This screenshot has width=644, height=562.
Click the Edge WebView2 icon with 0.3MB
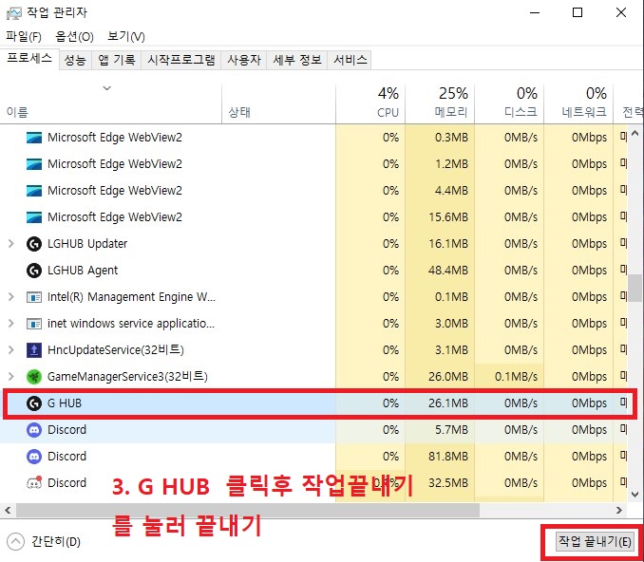tap(33, 138)
